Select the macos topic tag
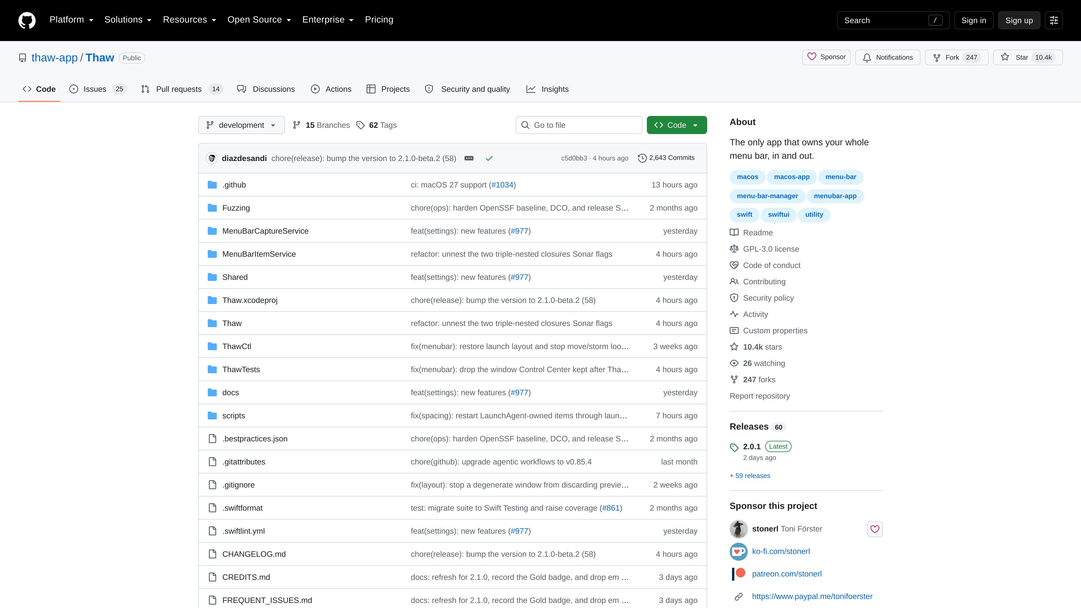 pos(747,177)
